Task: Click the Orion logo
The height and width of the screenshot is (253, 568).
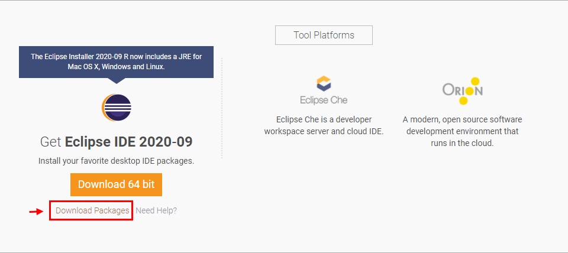Action: [x=463, y=91]
